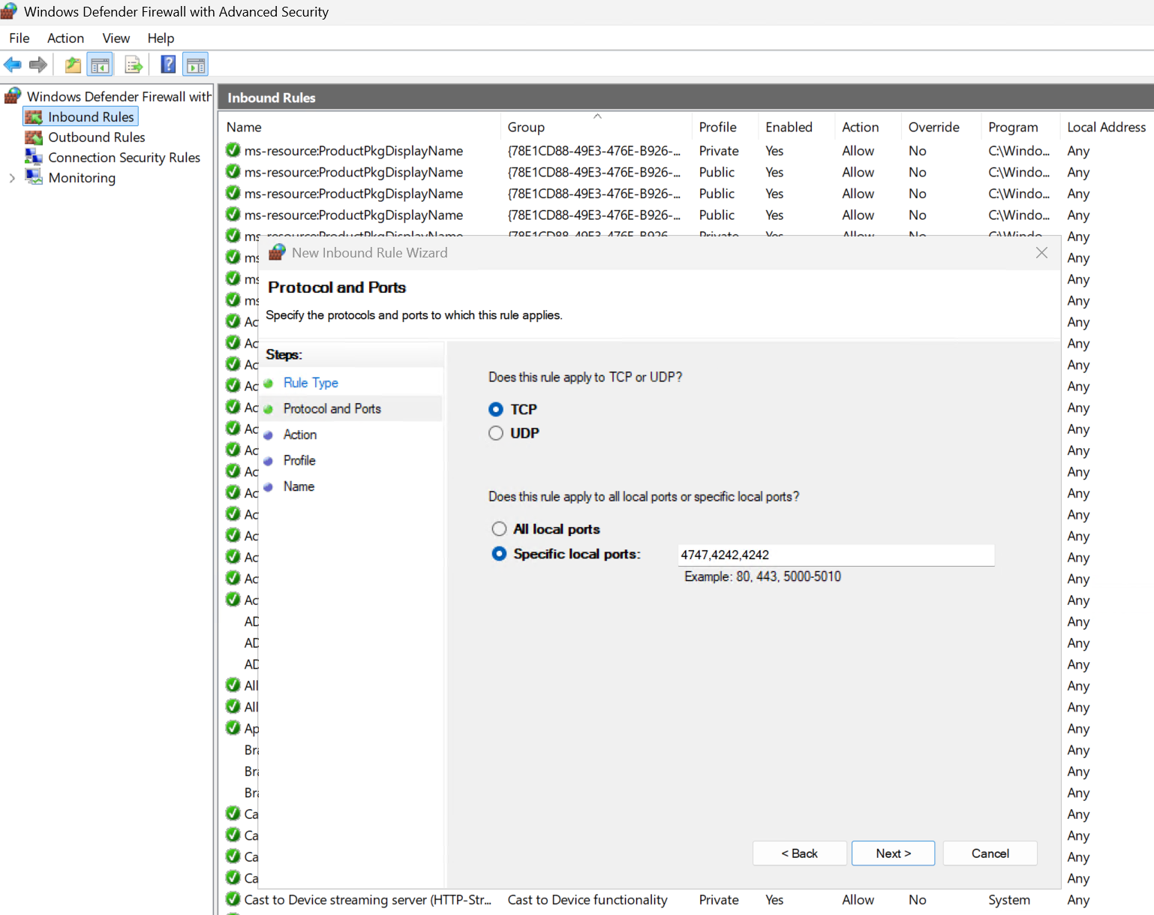The width and height of the screenshot is (1154, 915).
Task: Open the Action menu
Action: 65,38
